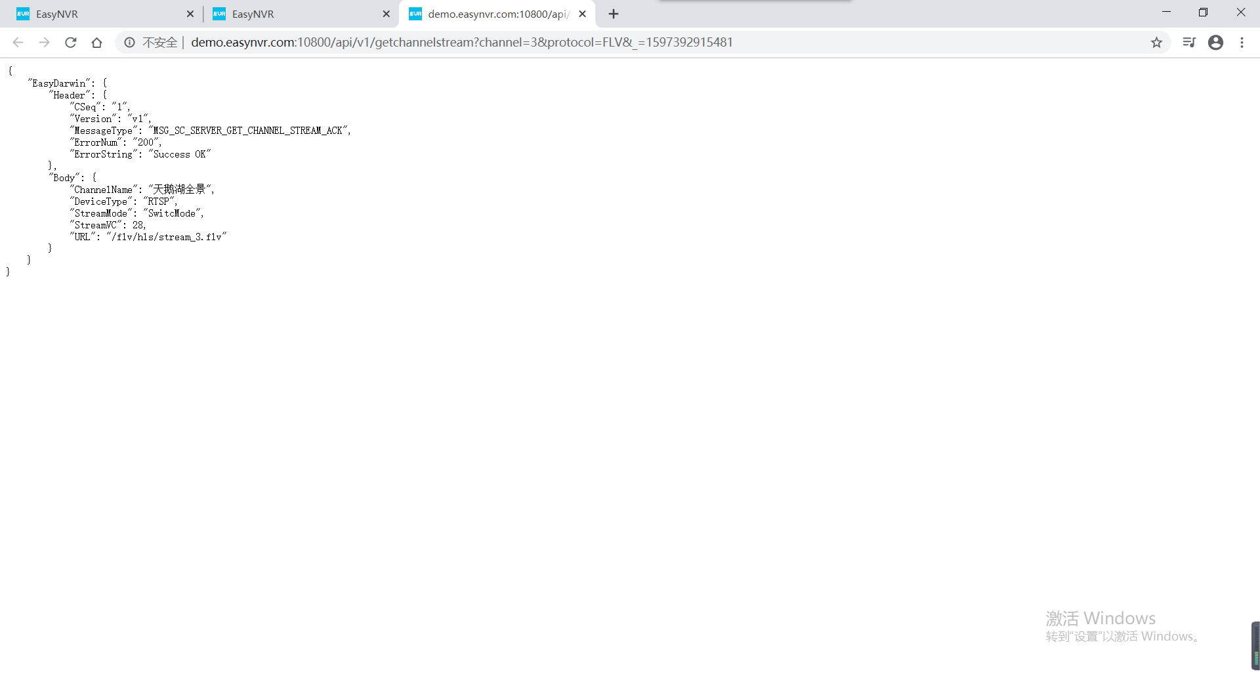This screenshot has width=1260, height=676.
Task: Click the "DeviceType": "RTSP" line
Action: [x=123, y=201]
